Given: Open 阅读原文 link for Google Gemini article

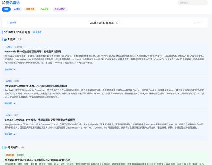Looking at the screenshot, I should [x=10, y=134].
